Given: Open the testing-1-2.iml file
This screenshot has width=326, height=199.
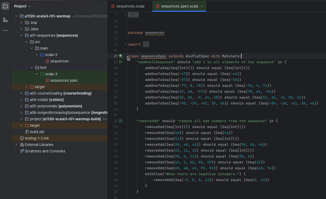Looking at the screenshot, I should click(x=36, y=138).
